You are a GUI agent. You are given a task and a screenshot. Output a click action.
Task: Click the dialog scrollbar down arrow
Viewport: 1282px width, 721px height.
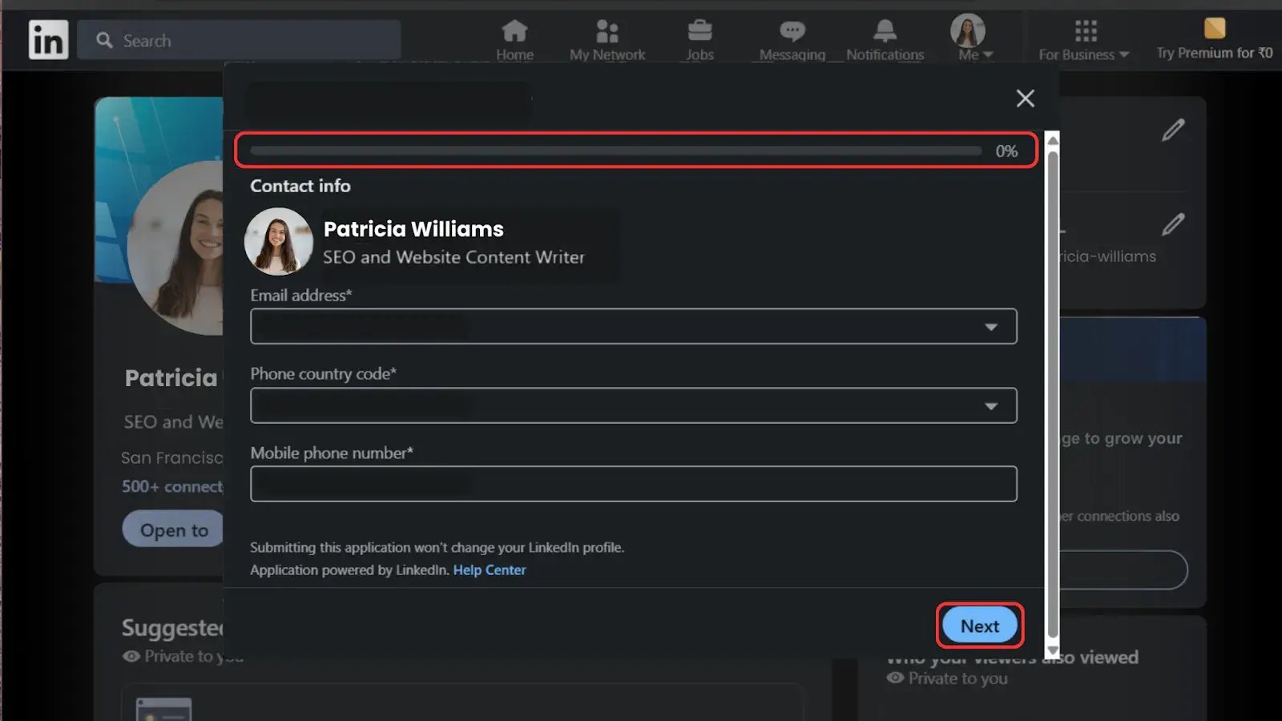pos(1053,651)
